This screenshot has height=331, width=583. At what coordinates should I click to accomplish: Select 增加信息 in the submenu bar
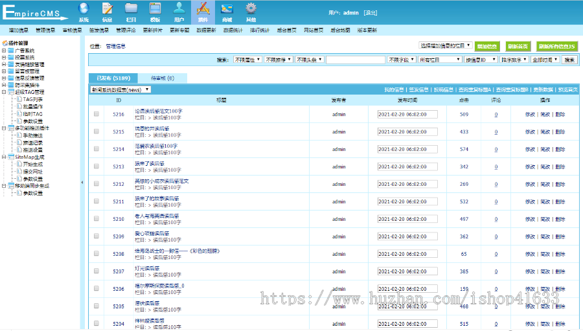point(19,30)
